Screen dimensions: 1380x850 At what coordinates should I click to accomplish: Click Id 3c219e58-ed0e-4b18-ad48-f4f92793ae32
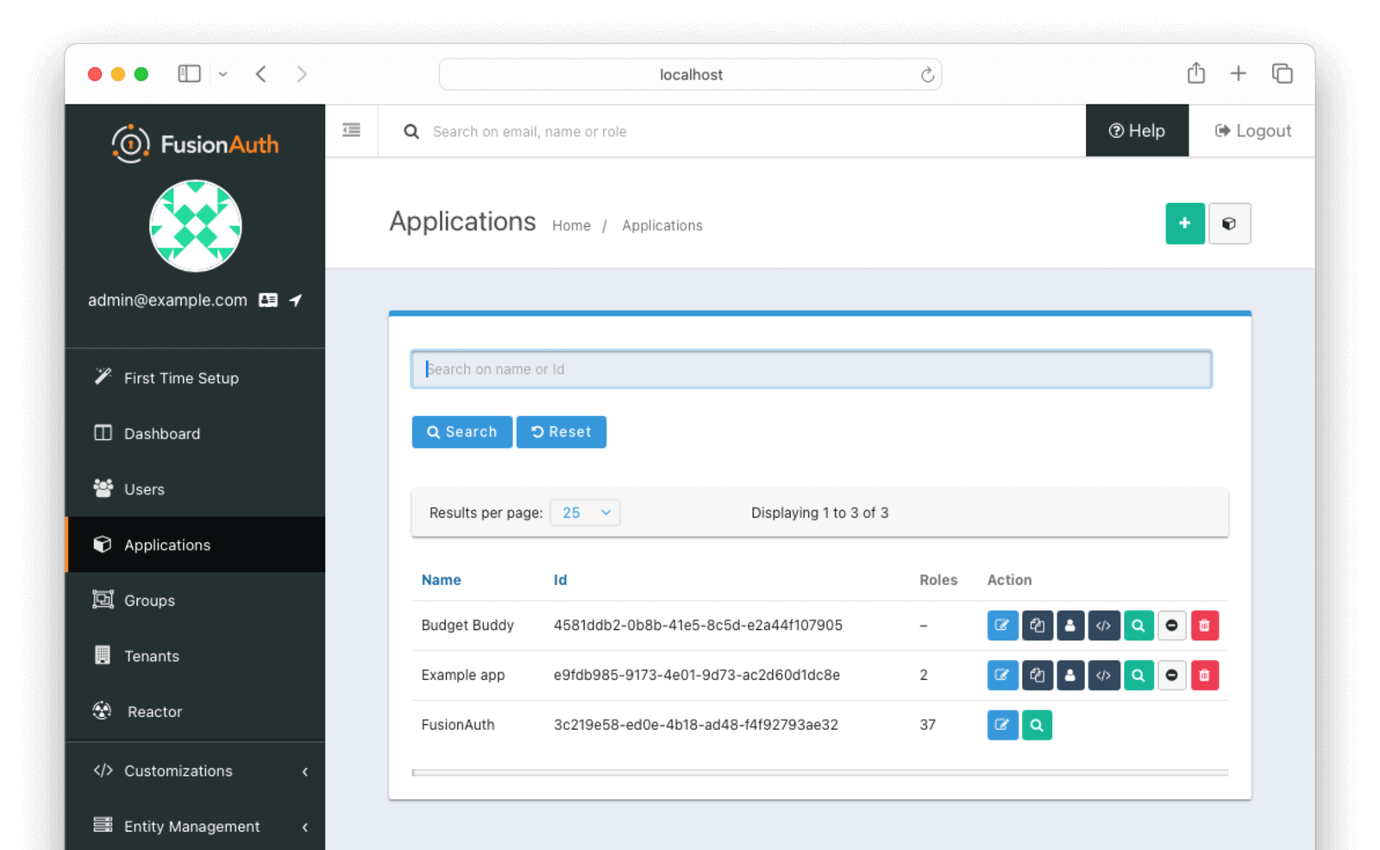(x=696, y=725)
